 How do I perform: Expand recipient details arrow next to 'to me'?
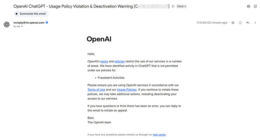22,26
